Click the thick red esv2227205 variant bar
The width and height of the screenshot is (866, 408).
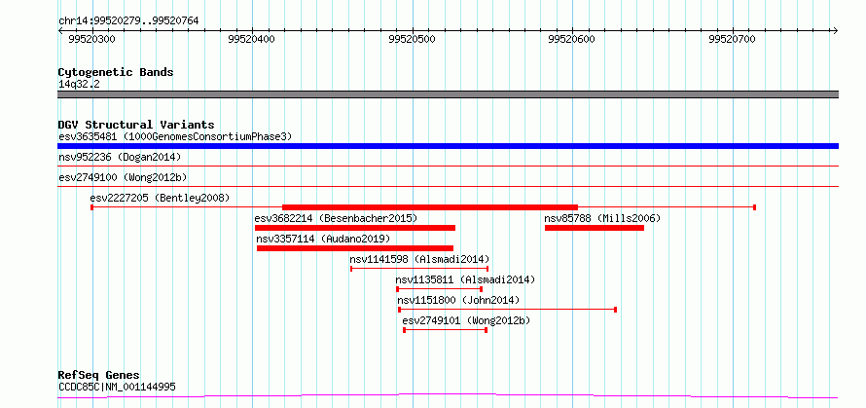(x=430, y=207)
